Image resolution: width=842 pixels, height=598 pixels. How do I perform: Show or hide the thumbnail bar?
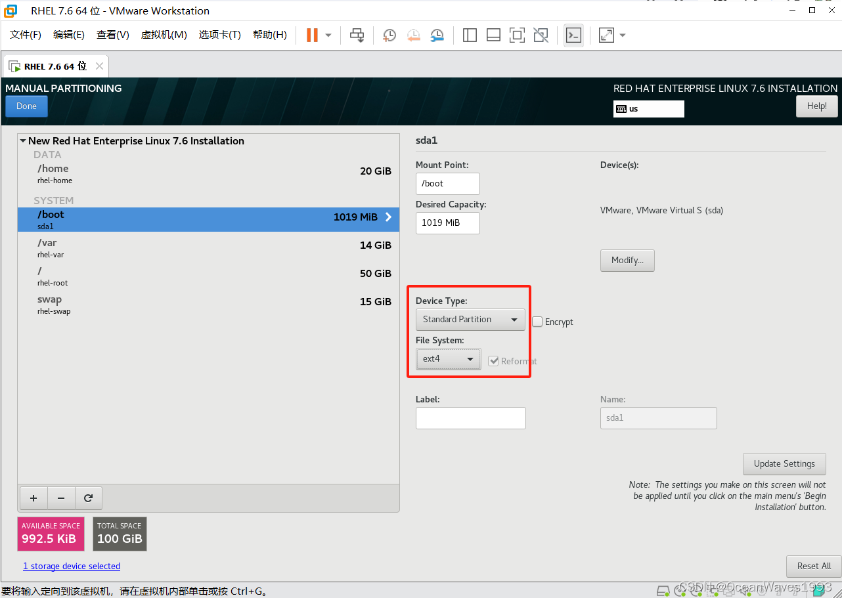tap(493, 35)
